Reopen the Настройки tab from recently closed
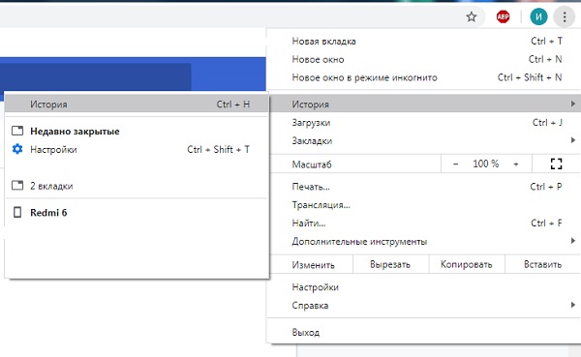The image size is (581, 357). (137, 149)
